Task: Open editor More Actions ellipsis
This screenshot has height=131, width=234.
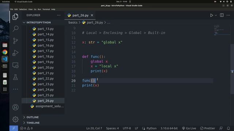Action: tap(228, 15)
